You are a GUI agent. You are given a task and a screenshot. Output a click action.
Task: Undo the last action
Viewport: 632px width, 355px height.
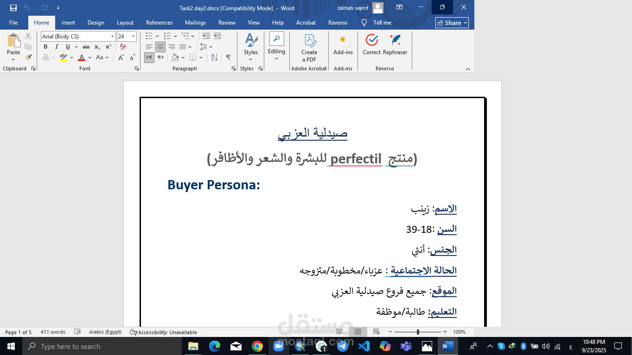27,8
